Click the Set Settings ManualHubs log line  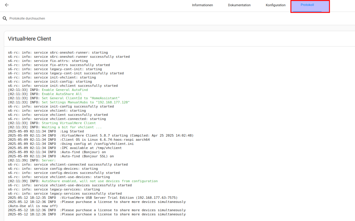tap(86, 102)
